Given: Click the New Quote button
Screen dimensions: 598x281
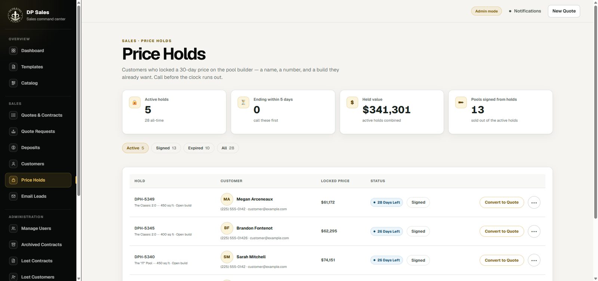Looking at the screenshot, I should pos(564,11).
